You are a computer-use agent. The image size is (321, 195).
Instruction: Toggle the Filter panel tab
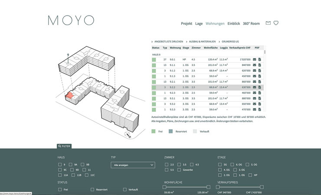click(64, 146)
